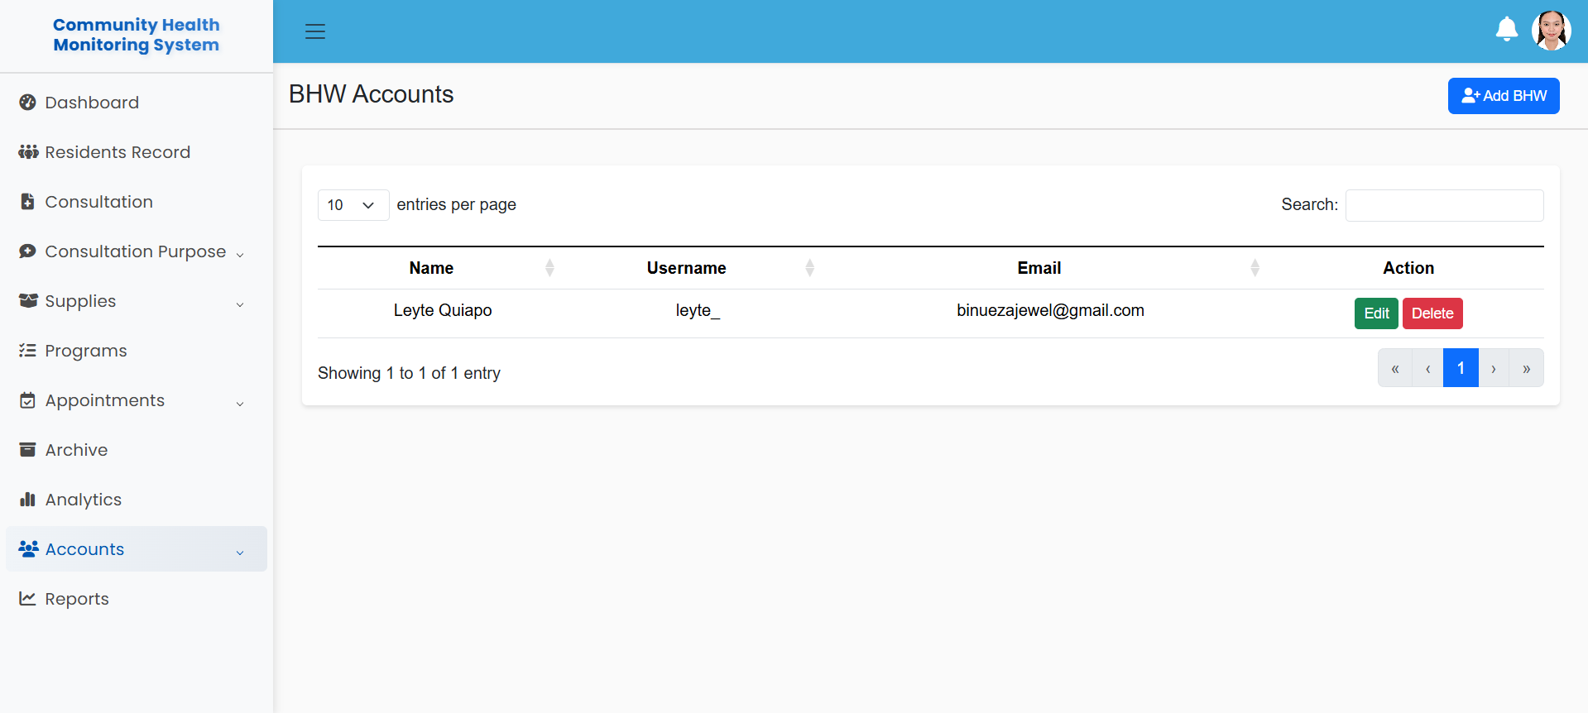1588x713 pixels.
Task: Delete the Leyte Quiapo account
Action: pos(1432,313)
